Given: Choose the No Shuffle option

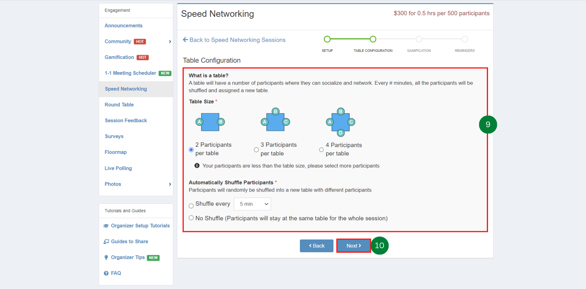Looking at the screenshot, I should [191, 218].
